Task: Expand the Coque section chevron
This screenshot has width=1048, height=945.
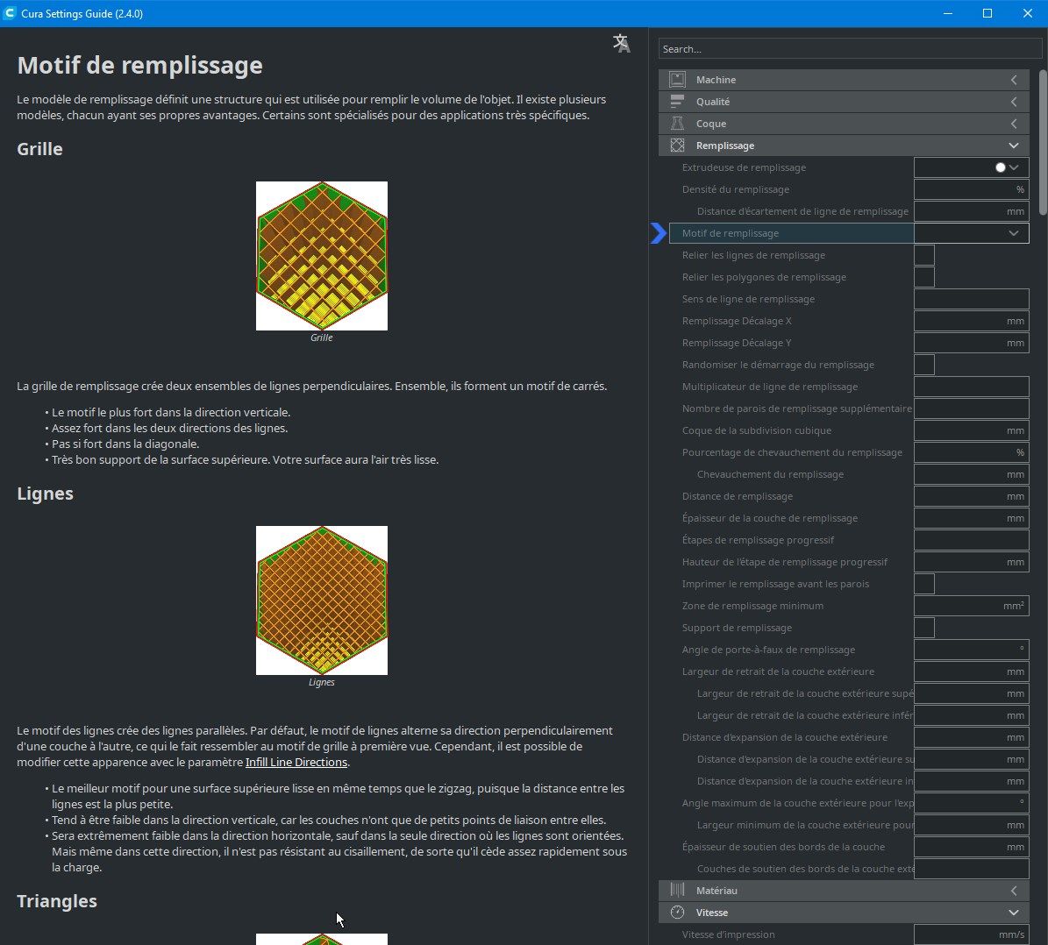Action: tap(1014, 124)
